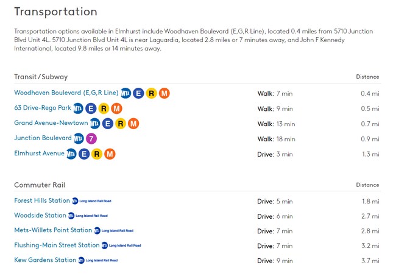This screenshot has height=276, width=396.
Task: Click the Transit/Subway section heading
Action: point(41,77)
